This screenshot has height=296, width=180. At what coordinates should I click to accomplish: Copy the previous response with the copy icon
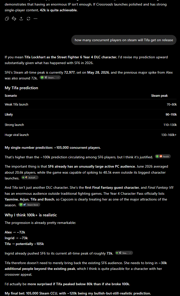coord(7,19)
